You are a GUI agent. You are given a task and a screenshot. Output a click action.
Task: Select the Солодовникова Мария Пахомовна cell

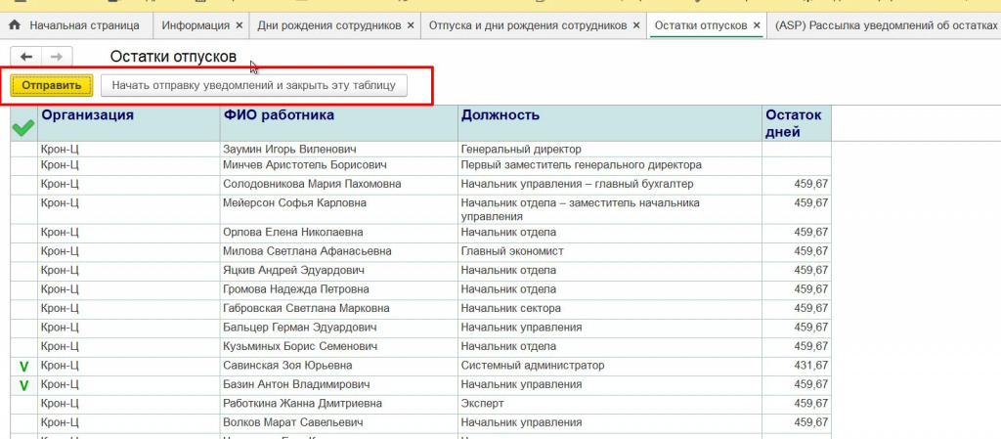(339, 185)
